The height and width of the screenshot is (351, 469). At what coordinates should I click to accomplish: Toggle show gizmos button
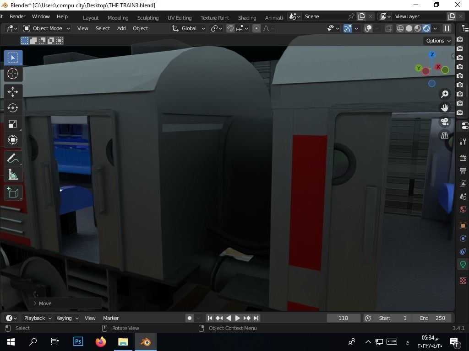347,28
